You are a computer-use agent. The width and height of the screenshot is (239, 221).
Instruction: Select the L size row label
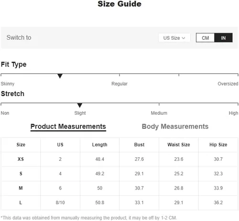click(x=21, y=202)
